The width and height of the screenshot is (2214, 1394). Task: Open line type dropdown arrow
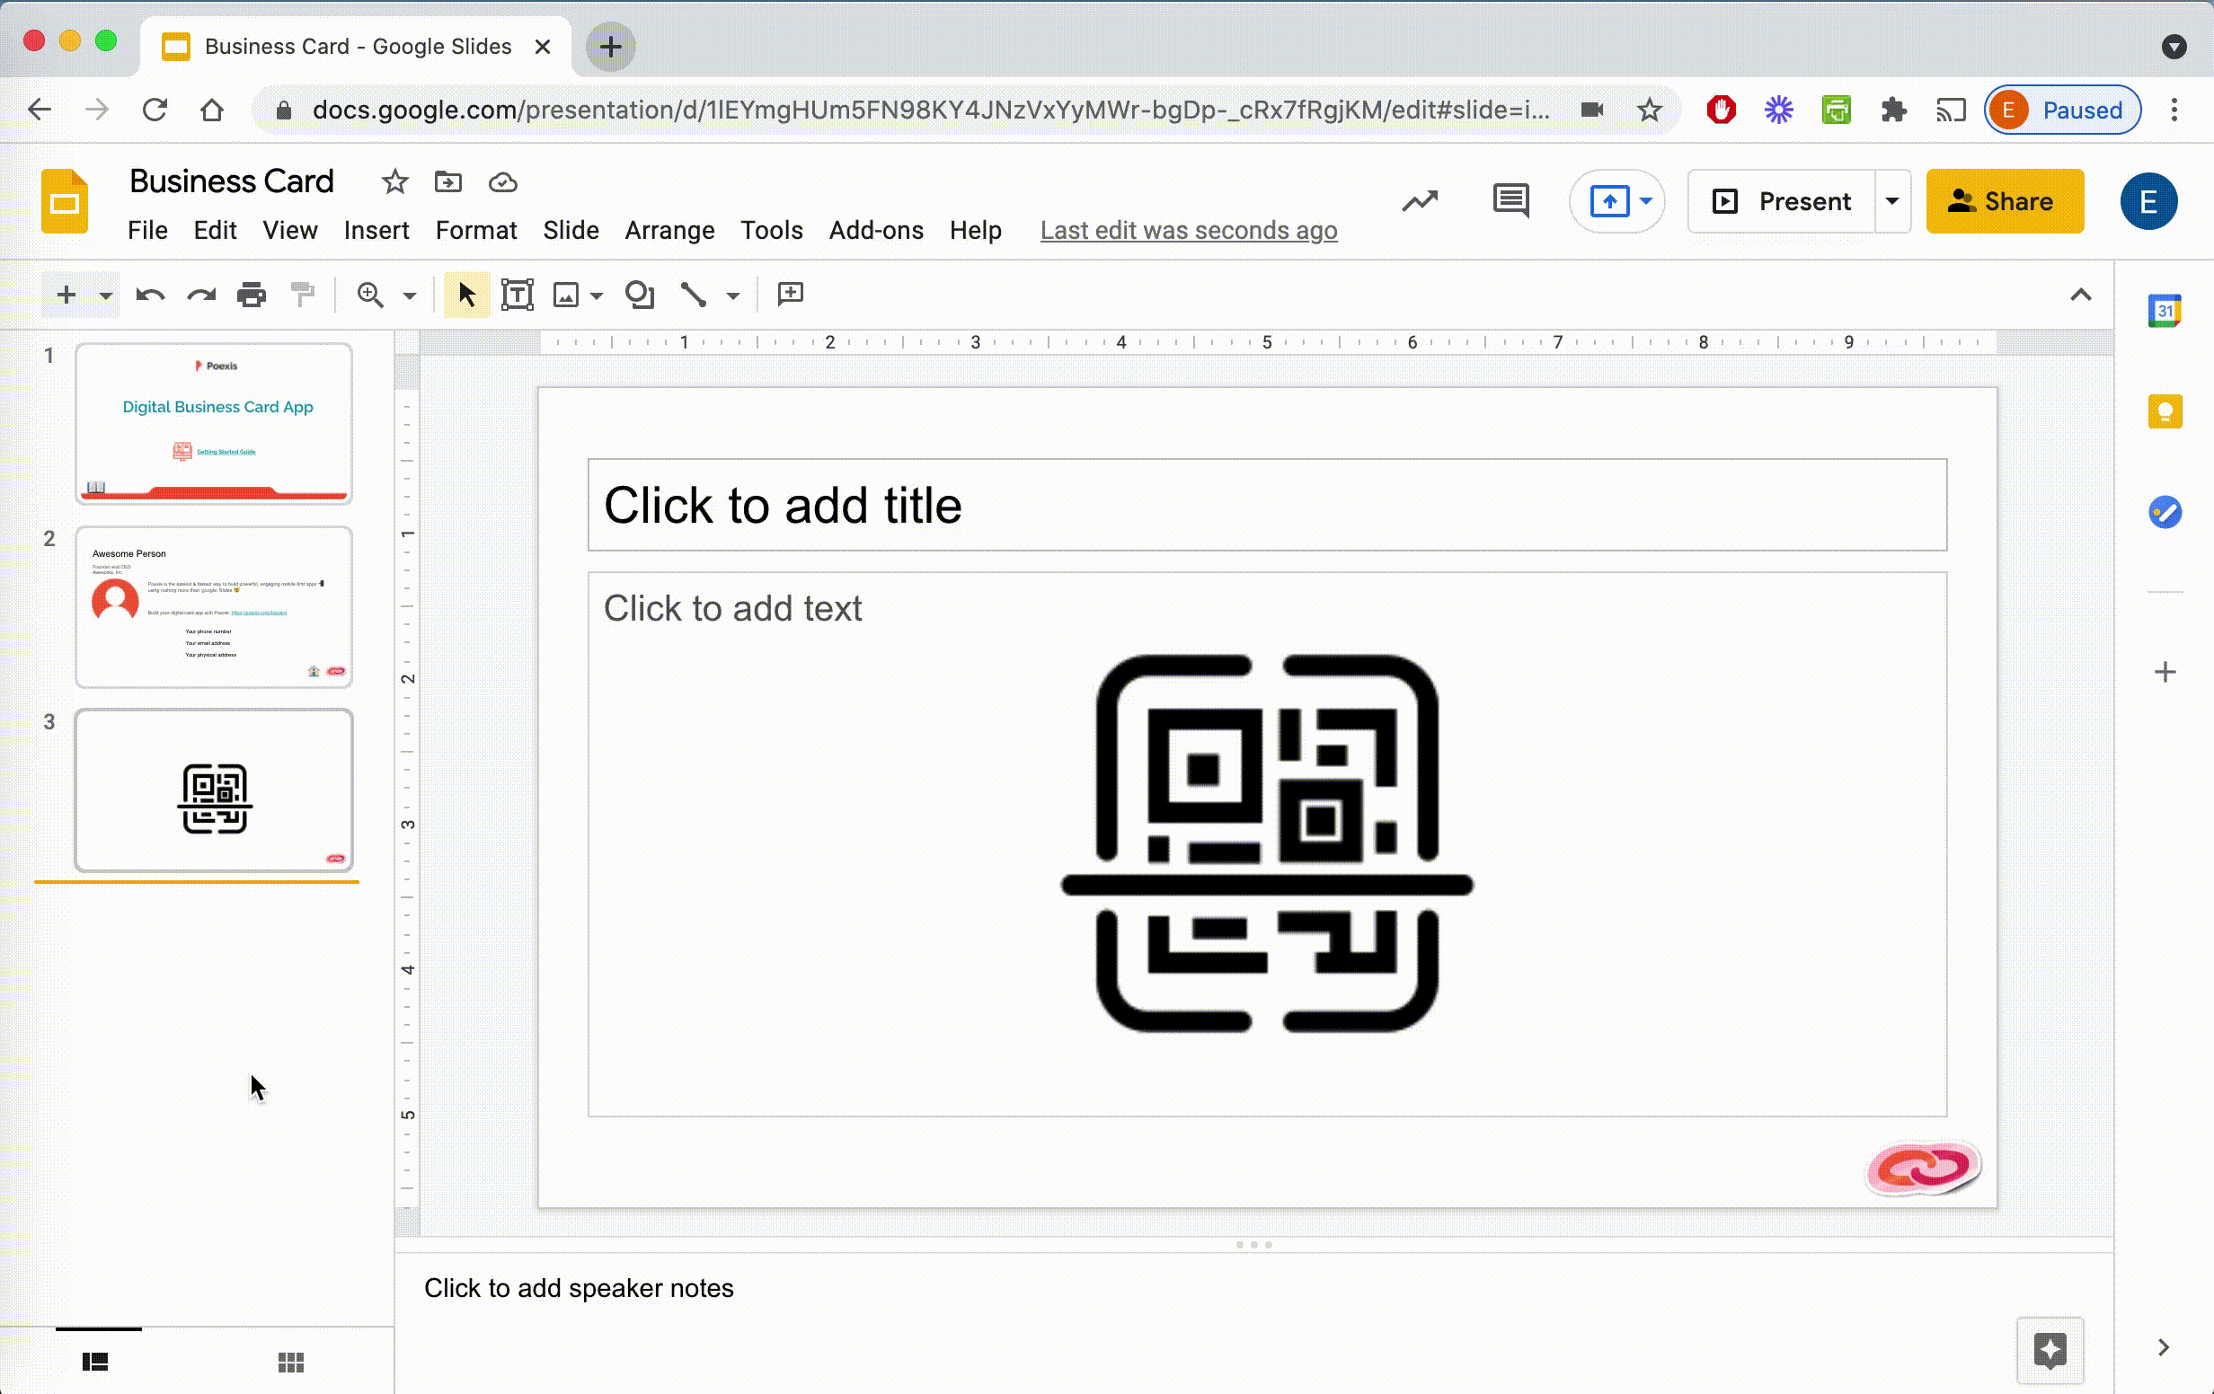pos(733,296)
